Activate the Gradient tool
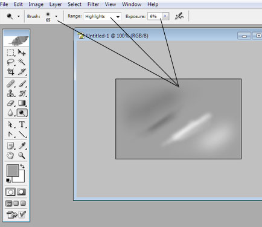The image size is (262, 227). click(22, 103)
